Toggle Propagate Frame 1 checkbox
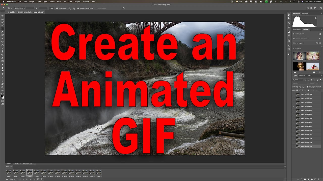This screenshot has height=181, width=323. tap(308, 87)
